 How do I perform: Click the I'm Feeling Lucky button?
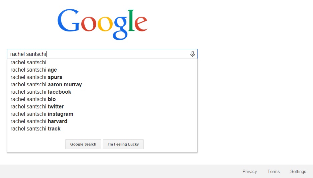[x=123, y=144]
